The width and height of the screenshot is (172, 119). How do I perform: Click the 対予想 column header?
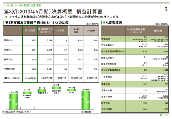[61, 31]
